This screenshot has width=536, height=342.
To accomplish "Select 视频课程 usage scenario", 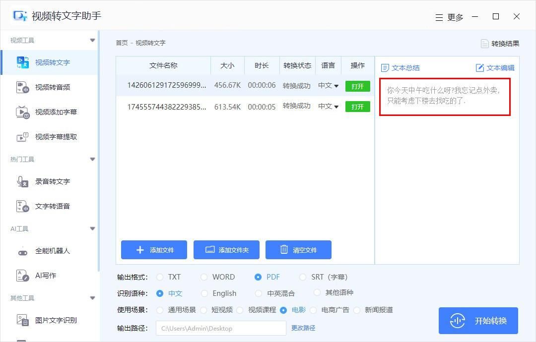I will point(240,310).
